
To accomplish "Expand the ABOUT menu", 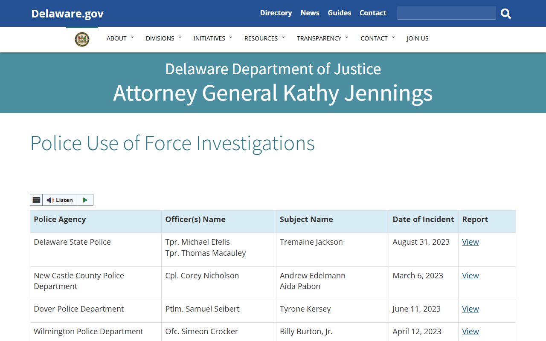I will pos(120,38).
